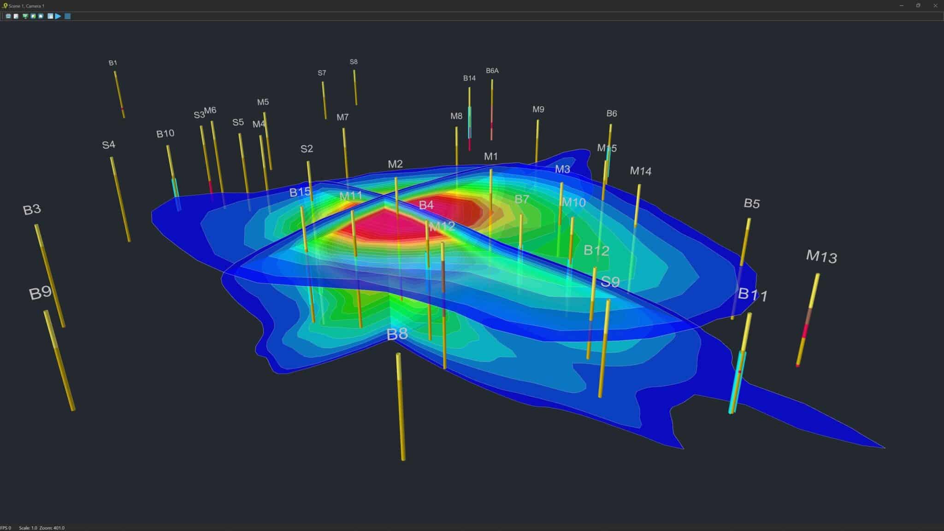
Task: Select the B8 borehole label
Action: coord(397,334)
